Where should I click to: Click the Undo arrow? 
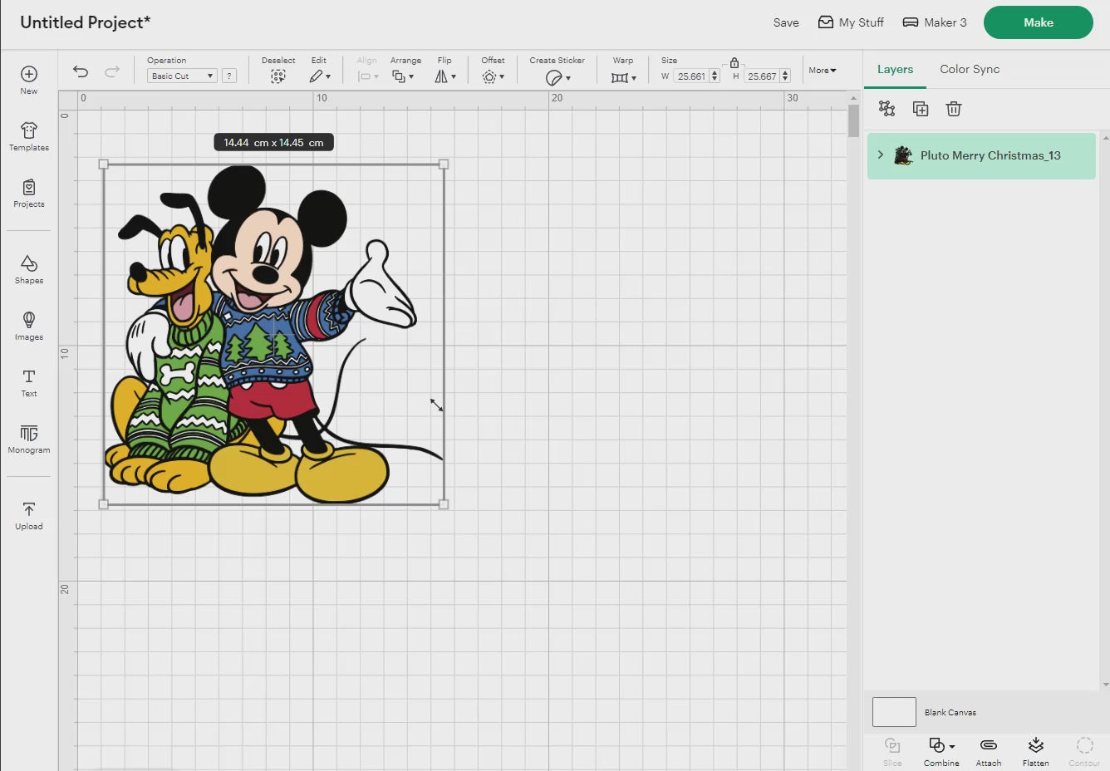pyautogui.click(x=81, y=71)
